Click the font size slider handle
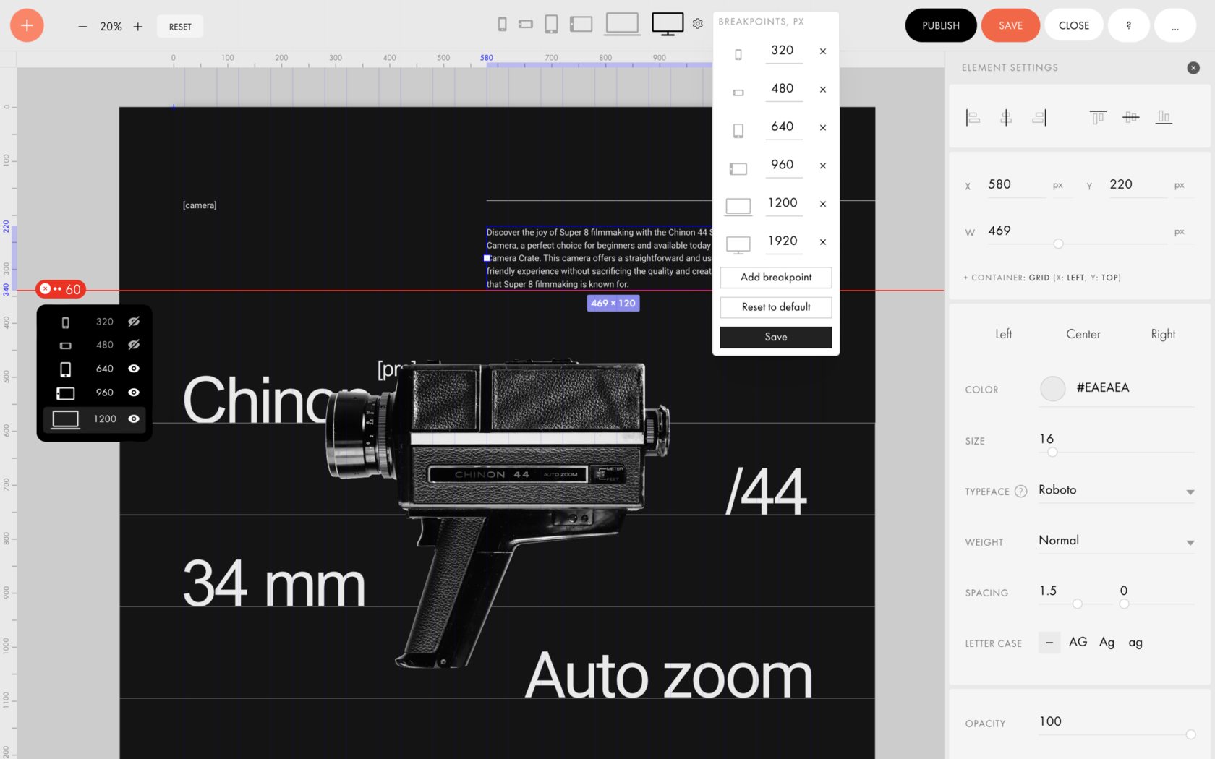The height and width of the screenshot is (759, 1215). point(1052,453)
